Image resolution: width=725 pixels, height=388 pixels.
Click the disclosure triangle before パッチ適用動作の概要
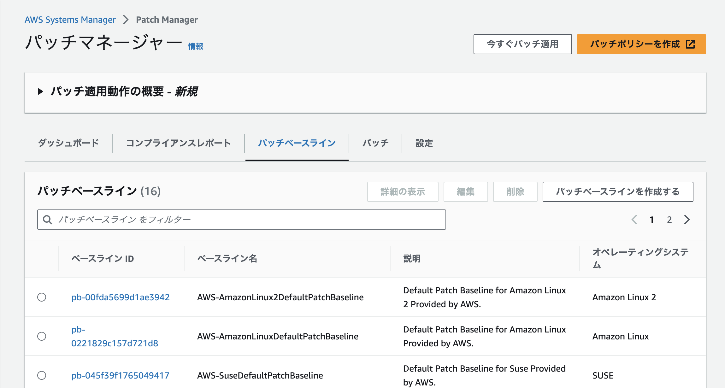click(40, 92)
